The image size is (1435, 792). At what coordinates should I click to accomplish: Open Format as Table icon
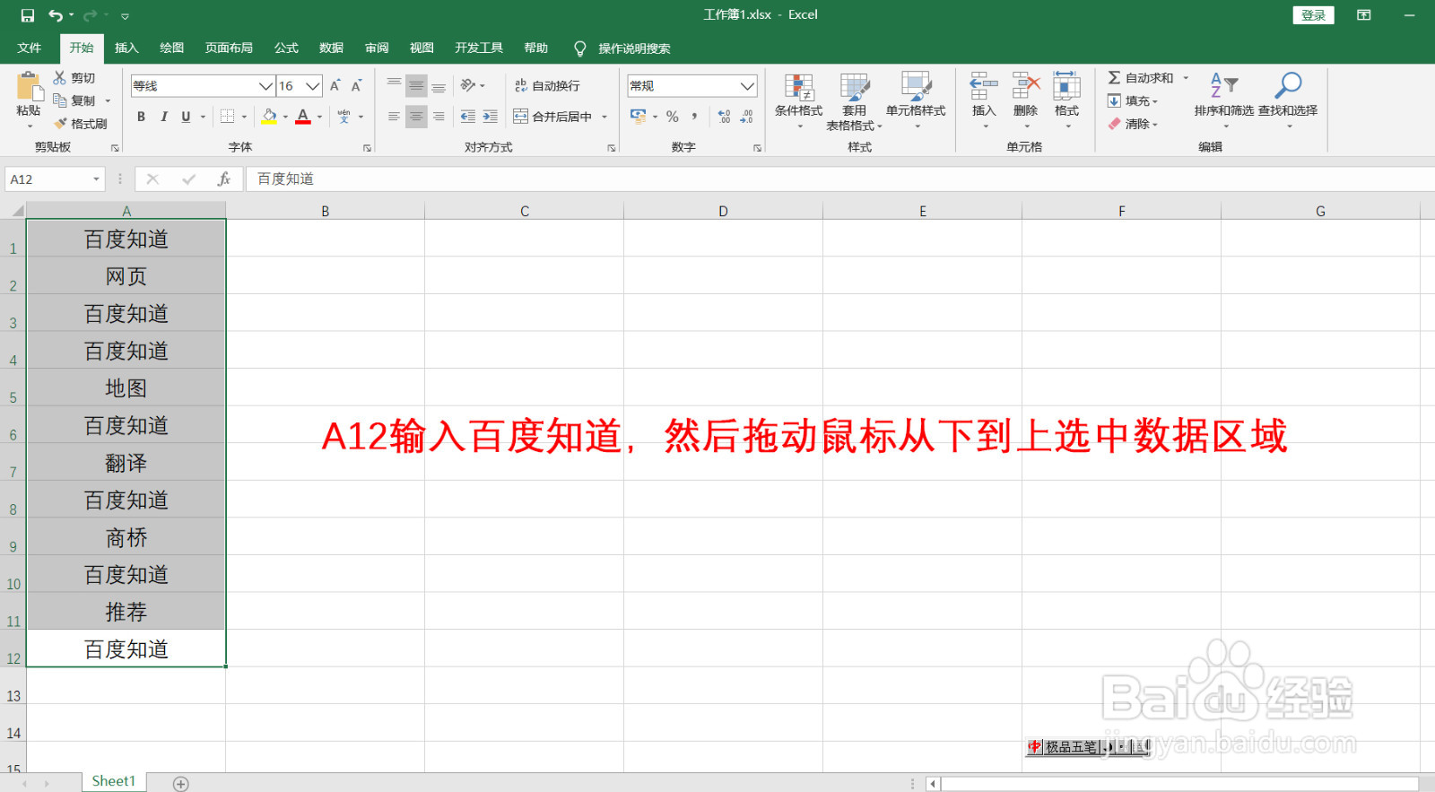tap(855, 87)
